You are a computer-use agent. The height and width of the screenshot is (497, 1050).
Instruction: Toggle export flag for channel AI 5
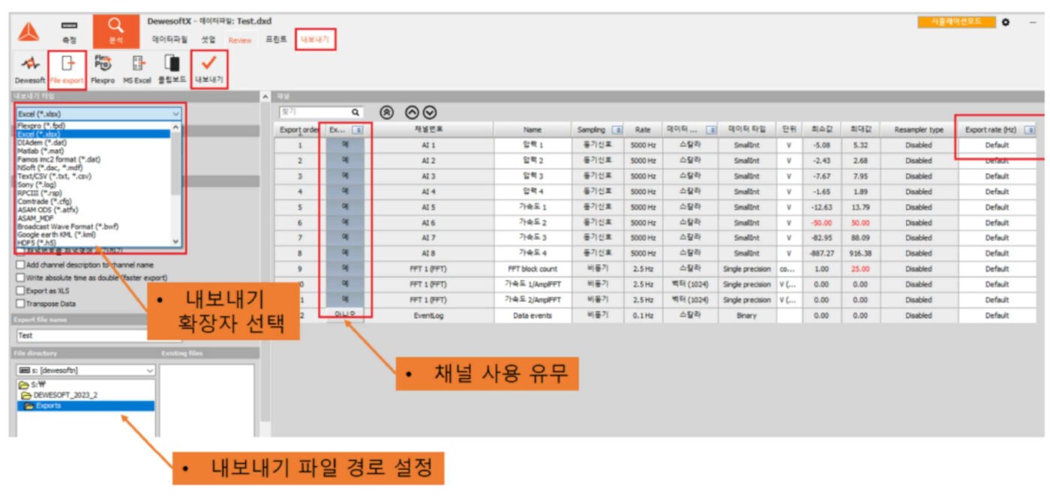(x=345, y=207)
